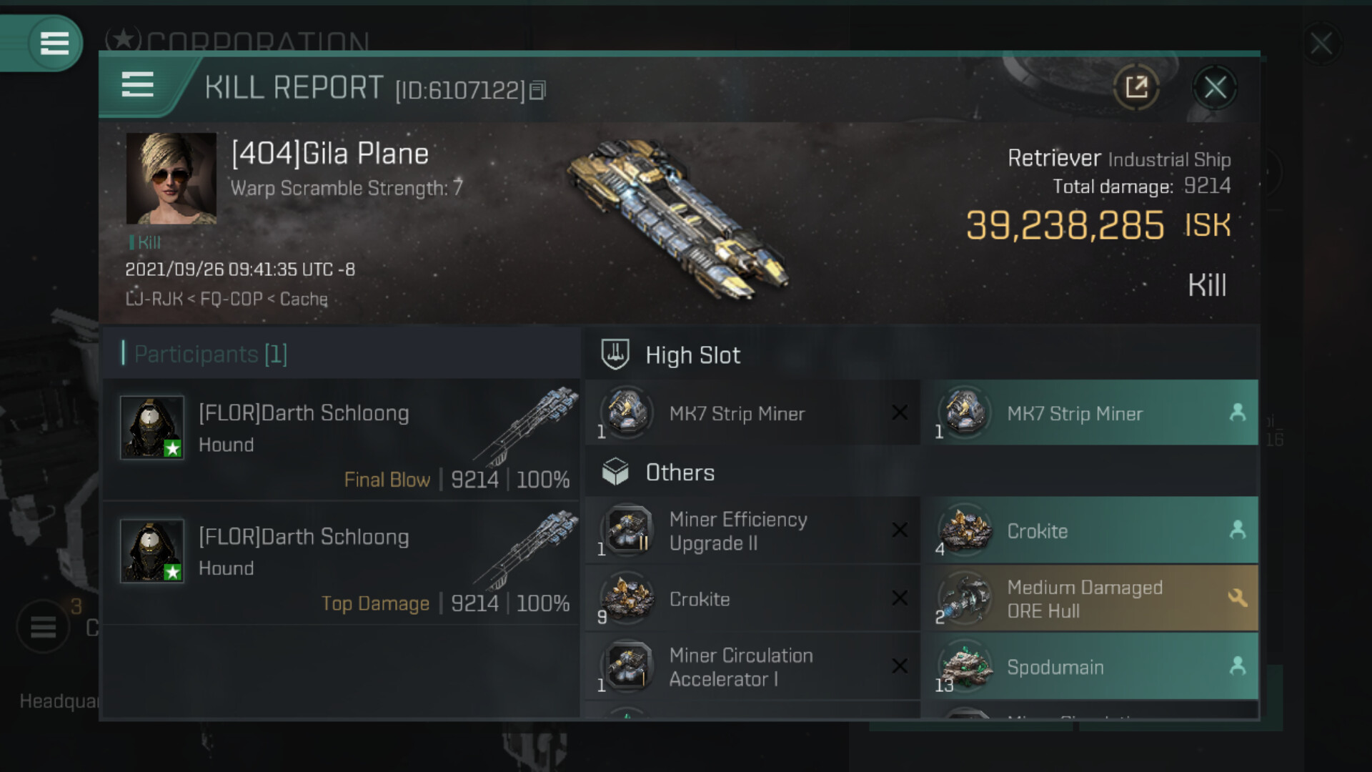Open Top Damage Darth Schloong portrait
Screen dimensions: 1372x772
tap(152, 551)
